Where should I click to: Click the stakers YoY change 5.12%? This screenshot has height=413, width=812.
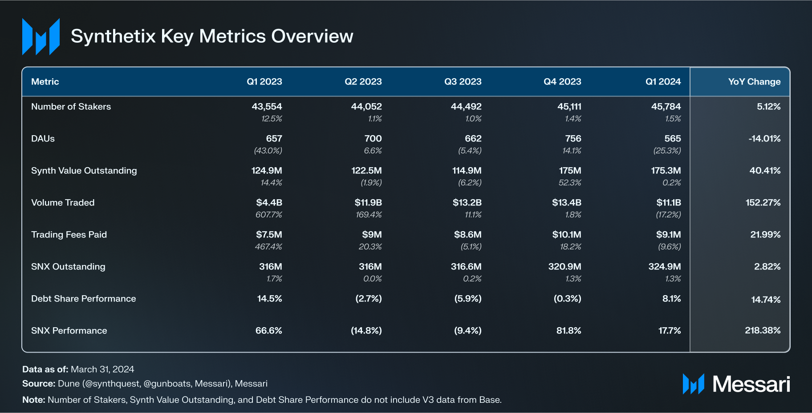769,107
